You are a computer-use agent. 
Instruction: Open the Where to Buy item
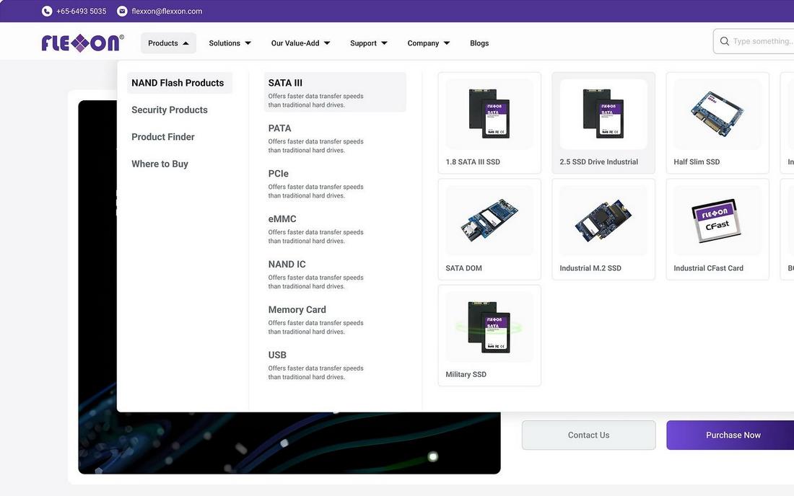[160, 164]
